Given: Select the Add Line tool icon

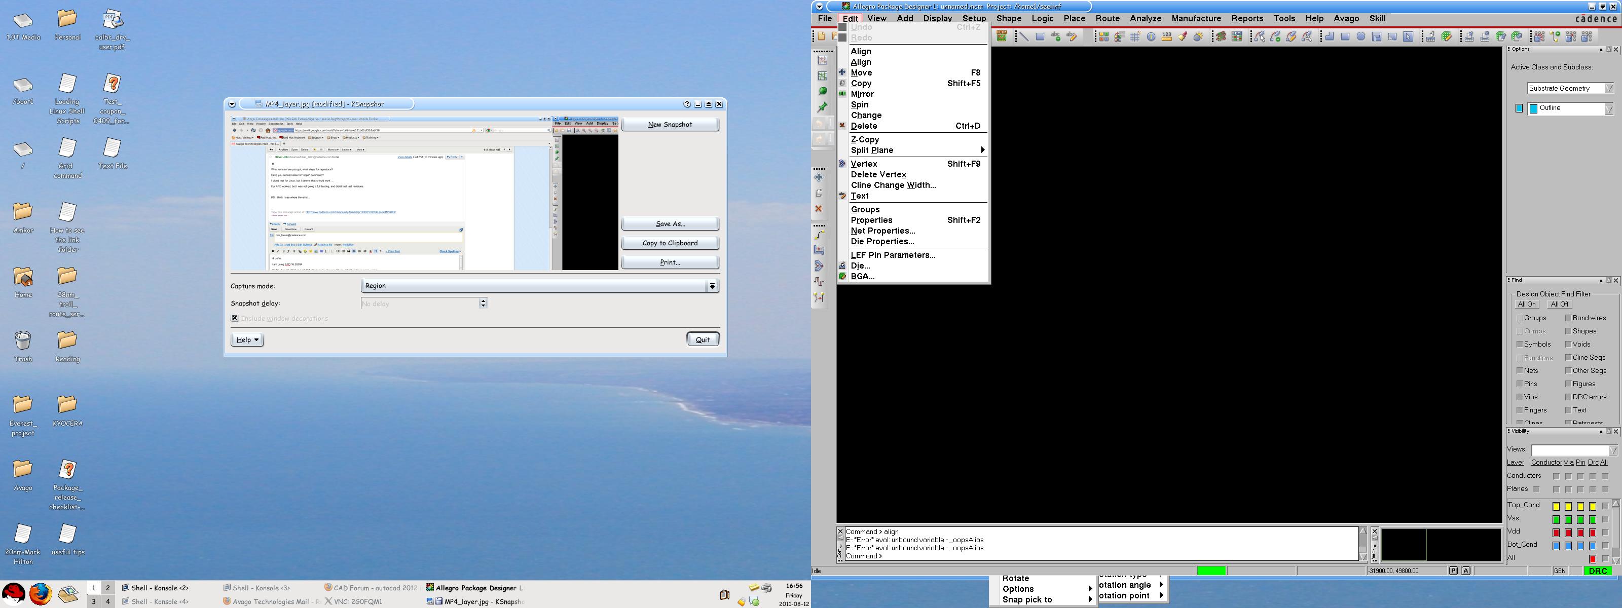Looking at the screenshot, I should pyautogui.click(x=1024, y=36).
